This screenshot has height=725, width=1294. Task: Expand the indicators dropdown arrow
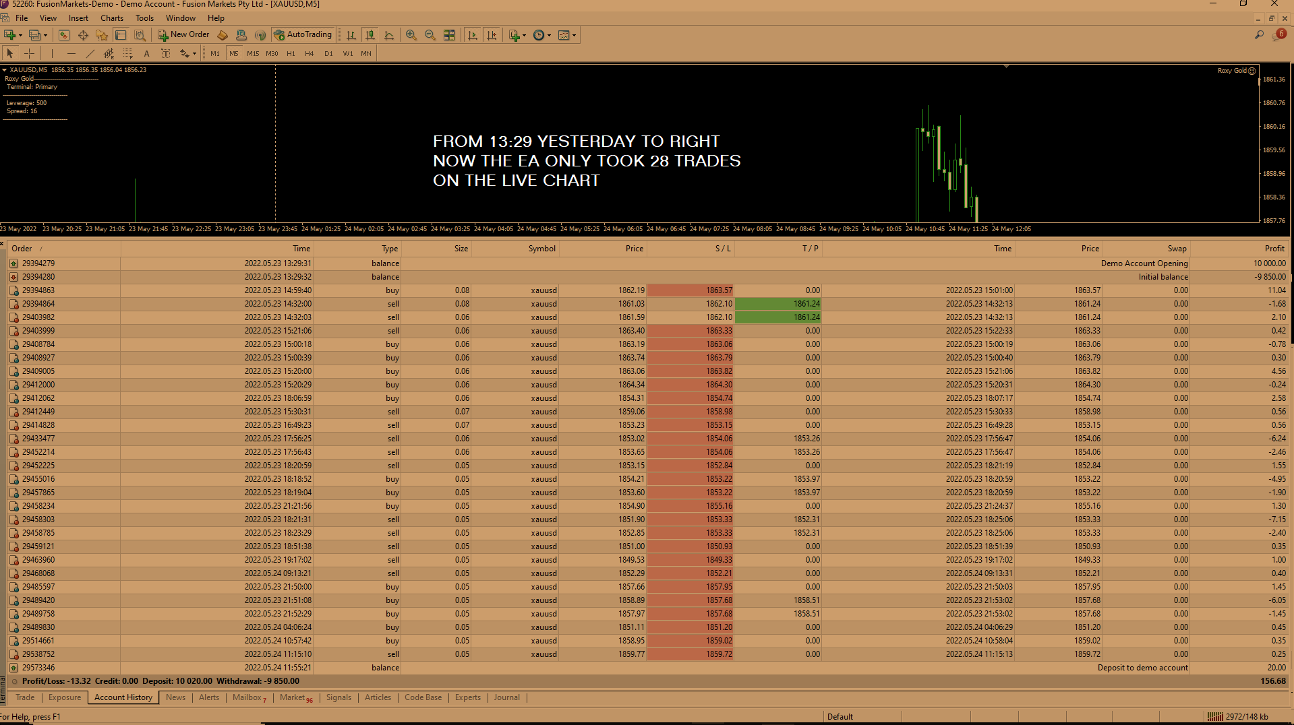coord(525,36)
